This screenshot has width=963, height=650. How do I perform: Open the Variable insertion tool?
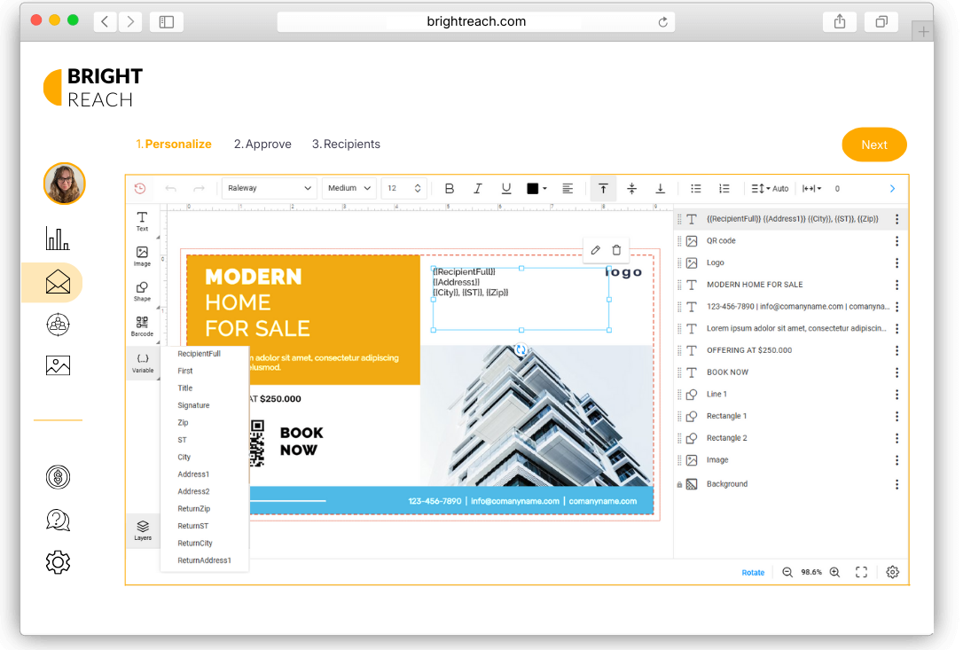click(x=142, y=362)
